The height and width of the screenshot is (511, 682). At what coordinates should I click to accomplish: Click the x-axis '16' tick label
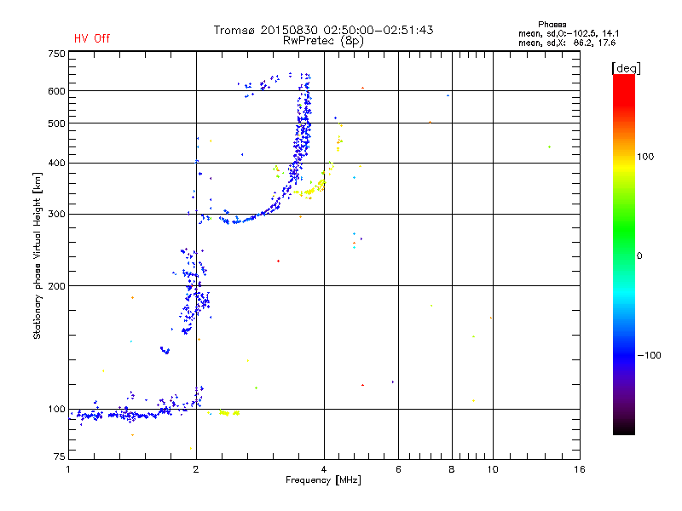tap(580, 469)
